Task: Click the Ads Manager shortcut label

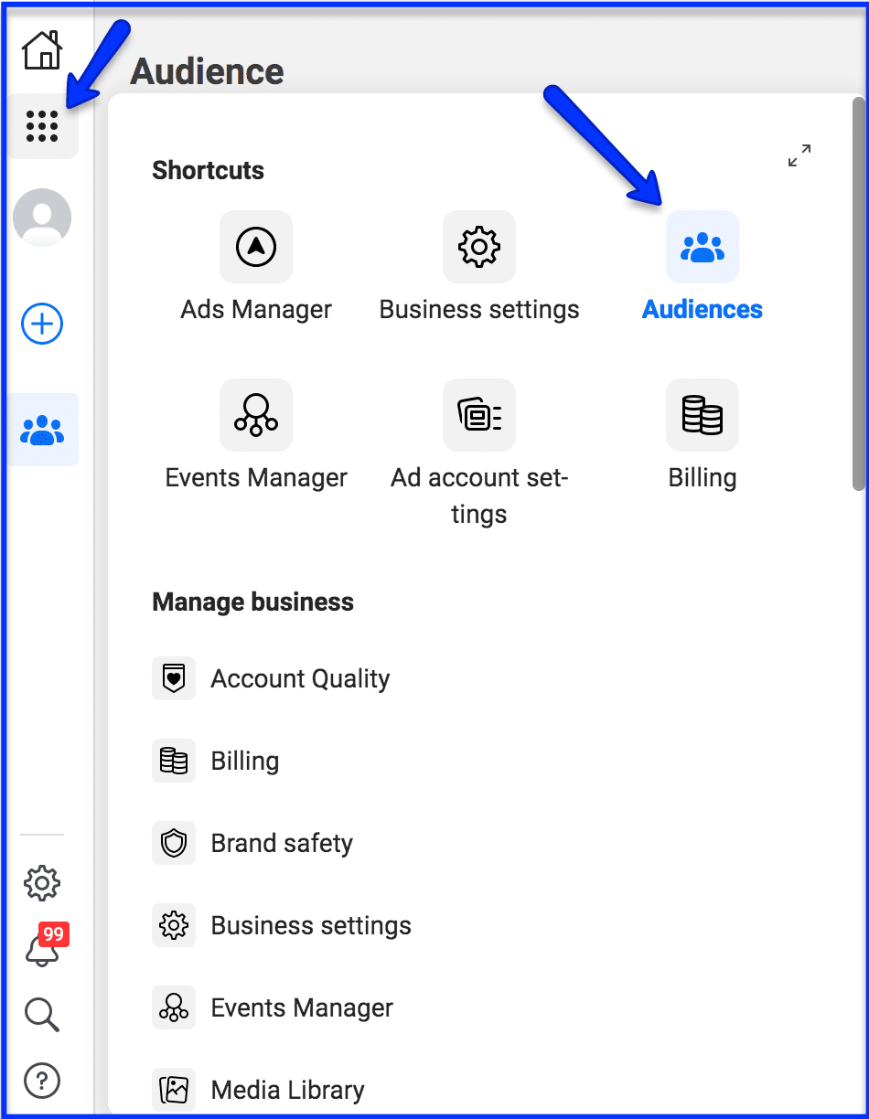Action: (256, 310)
